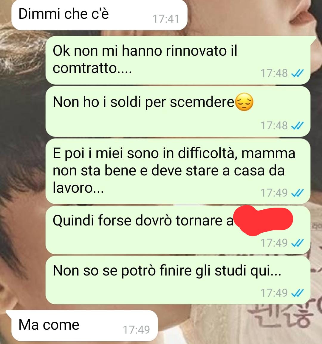The width and height of the screenshot is (322, 344).
Task: Tap blue double-check on 'mamma non sta bene' message
Action: tap(297, 193)
